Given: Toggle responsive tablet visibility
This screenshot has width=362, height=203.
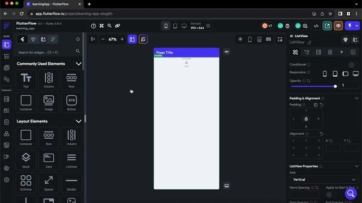Looking at the screenshot, I should 335,74.
